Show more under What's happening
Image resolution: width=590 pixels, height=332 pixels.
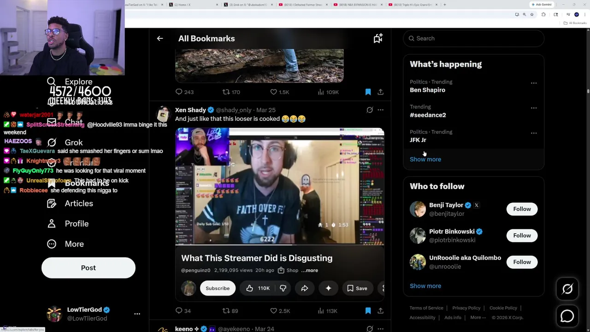[425, 159]
